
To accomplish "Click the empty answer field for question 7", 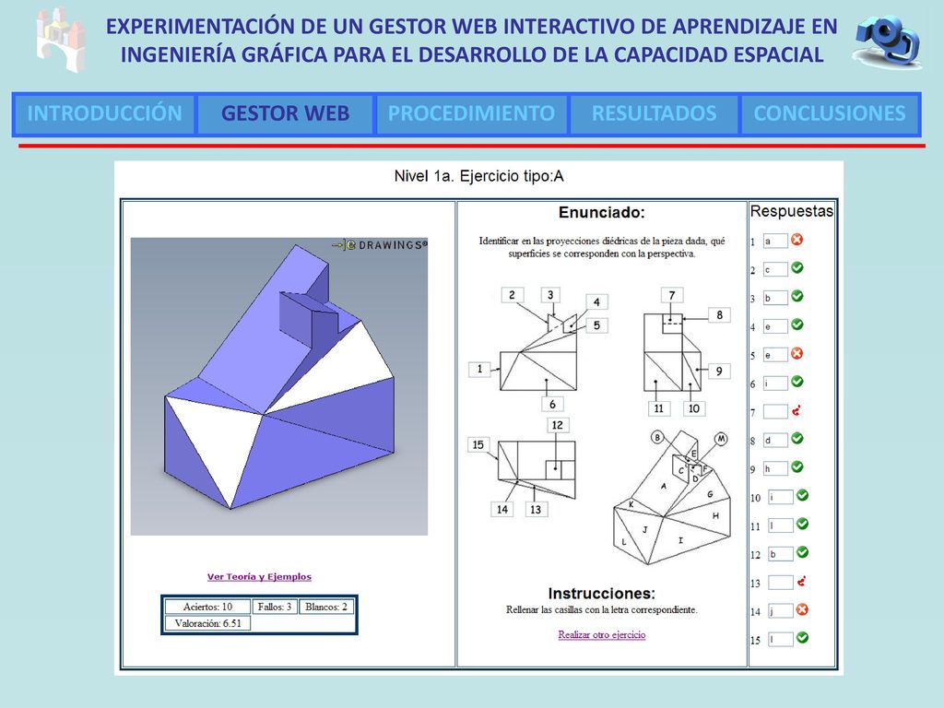I will pos(774,412).
